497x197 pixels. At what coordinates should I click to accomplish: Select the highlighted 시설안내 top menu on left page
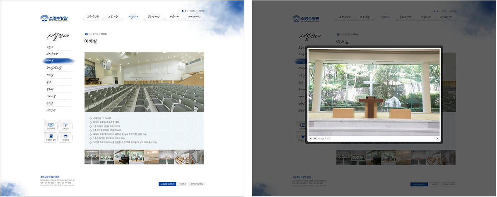coord(133,17)
